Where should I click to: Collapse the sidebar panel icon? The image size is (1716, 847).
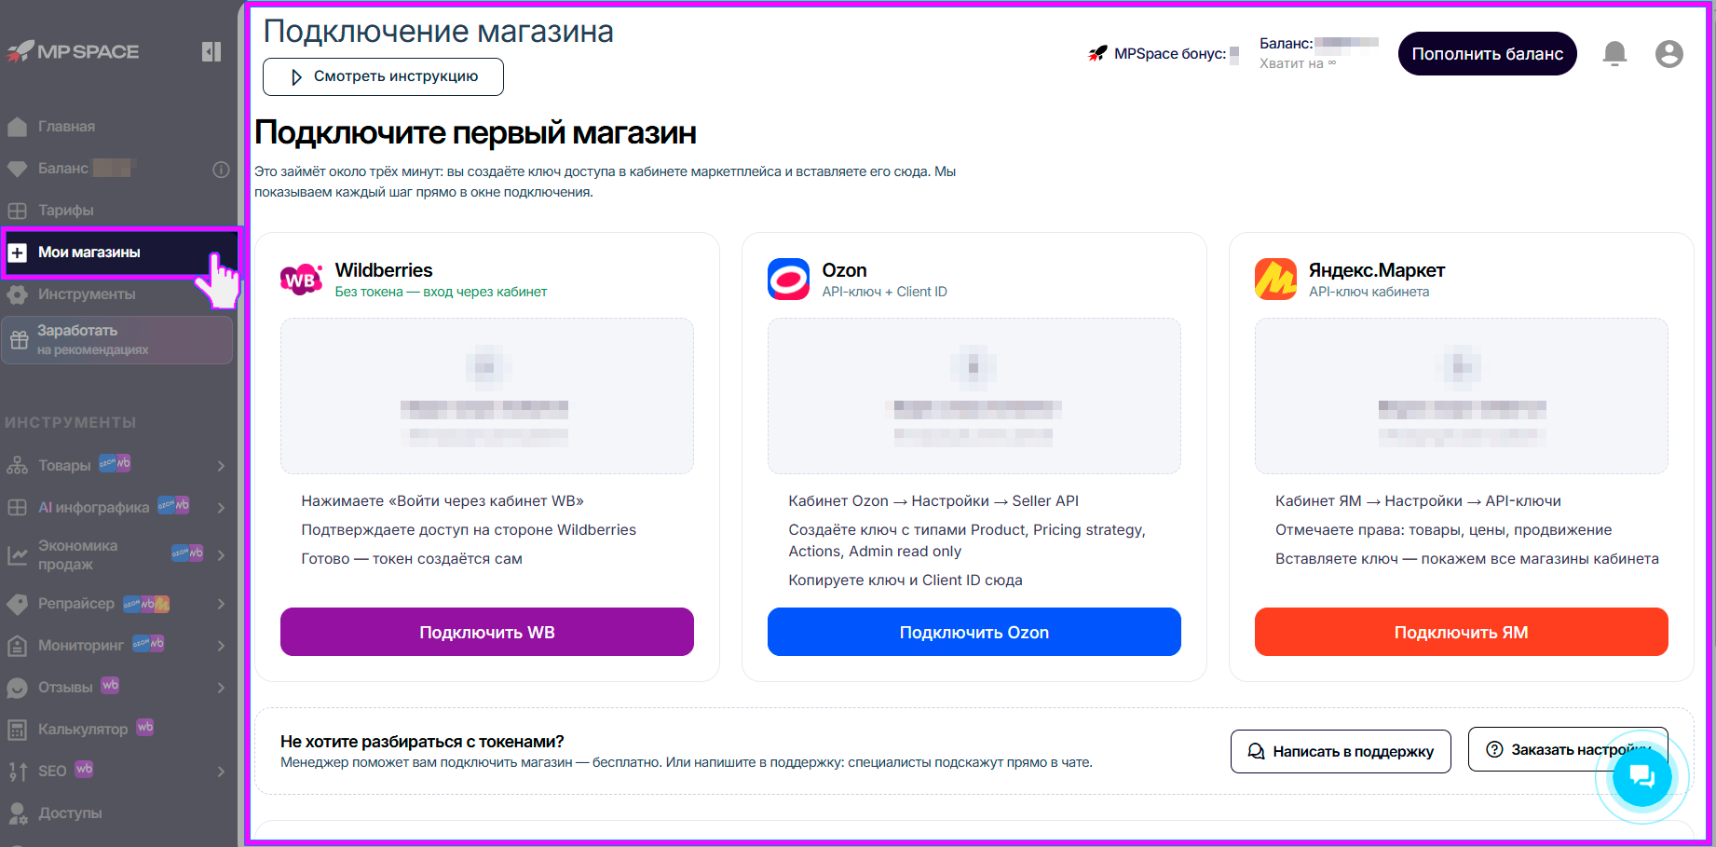pos(211,52)
